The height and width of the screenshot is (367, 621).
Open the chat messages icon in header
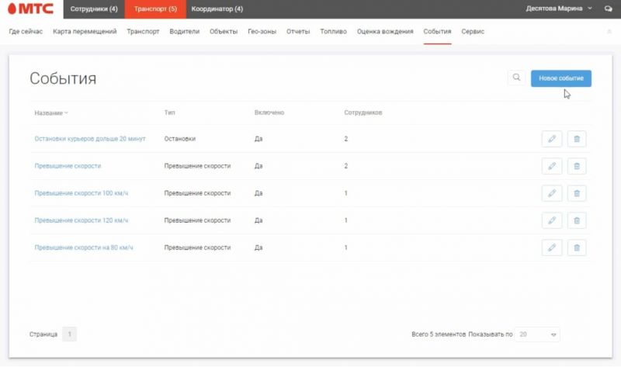608,9
